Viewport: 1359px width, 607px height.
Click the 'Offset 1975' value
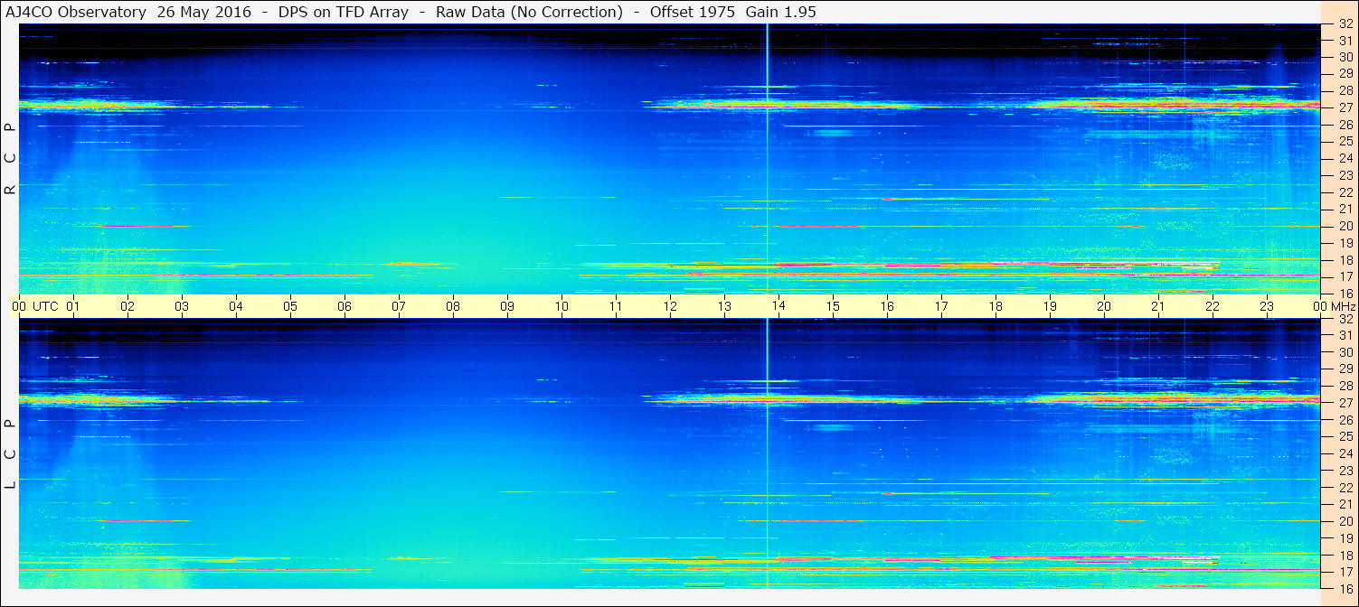coord(692,12)
